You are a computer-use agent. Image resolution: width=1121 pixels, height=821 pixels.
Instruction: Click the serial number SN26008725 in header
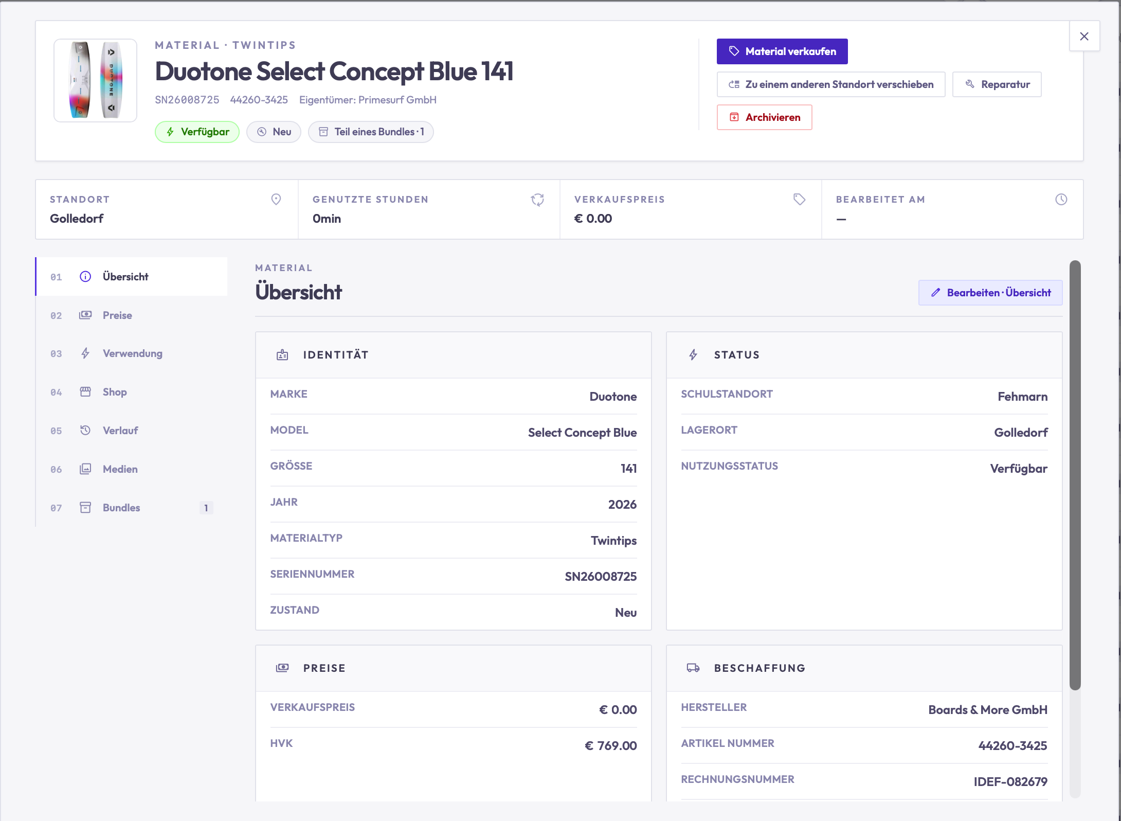pos(187,100)
